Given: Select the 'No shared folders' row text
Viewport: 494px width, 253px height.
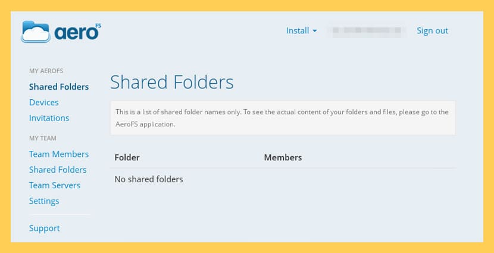Looking at the screenshot, I should [x=149, y=179].
